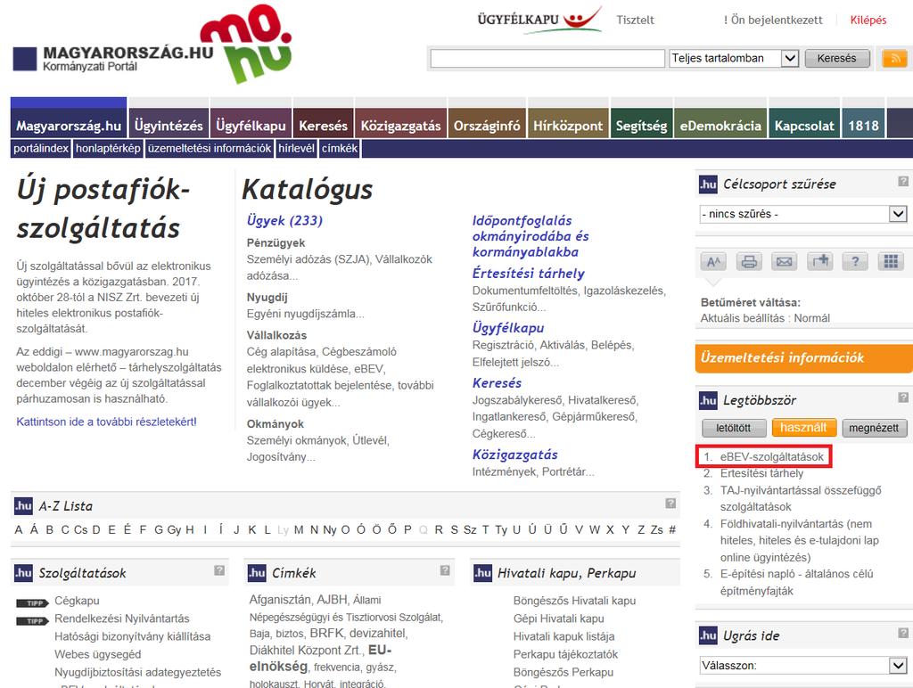Follow 'Kattintson ide a további részletekért!' link
Image resolution: width=913 pixels, height=688 pixels.
(107, 422)
